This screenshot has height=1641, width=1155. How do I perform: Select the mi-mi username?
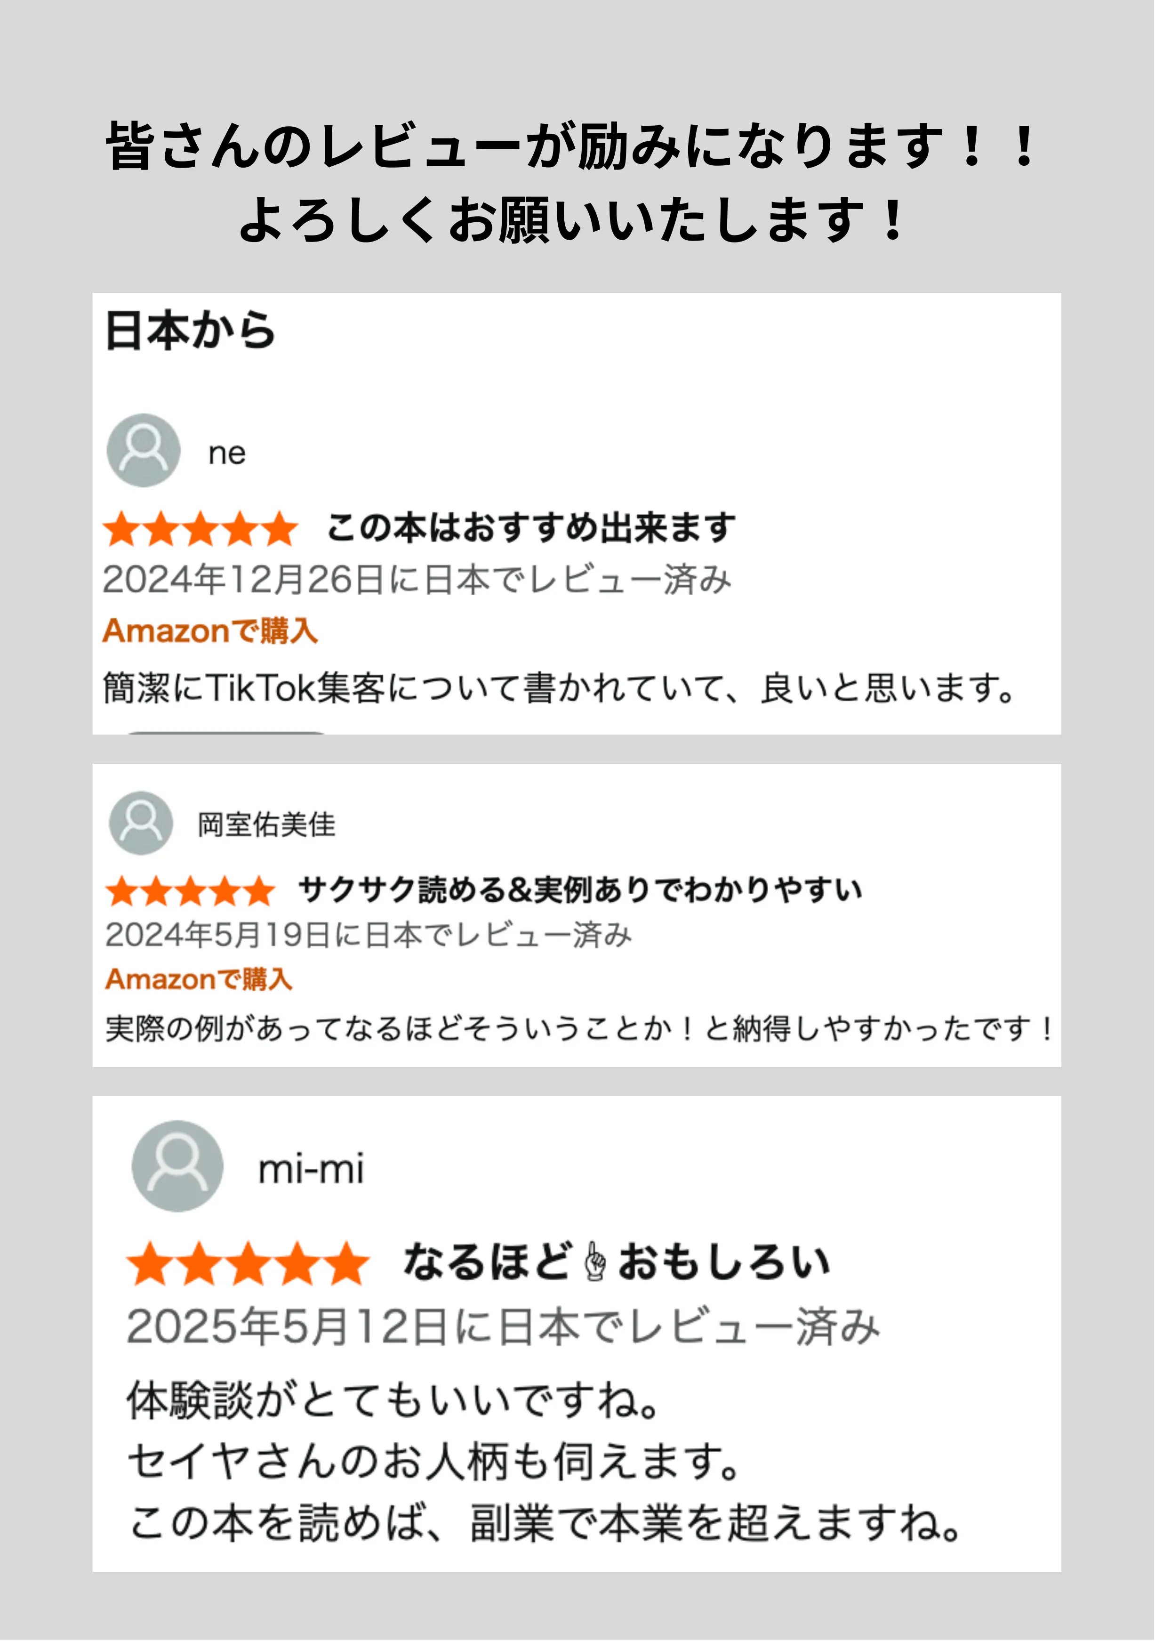(311, 1169)
